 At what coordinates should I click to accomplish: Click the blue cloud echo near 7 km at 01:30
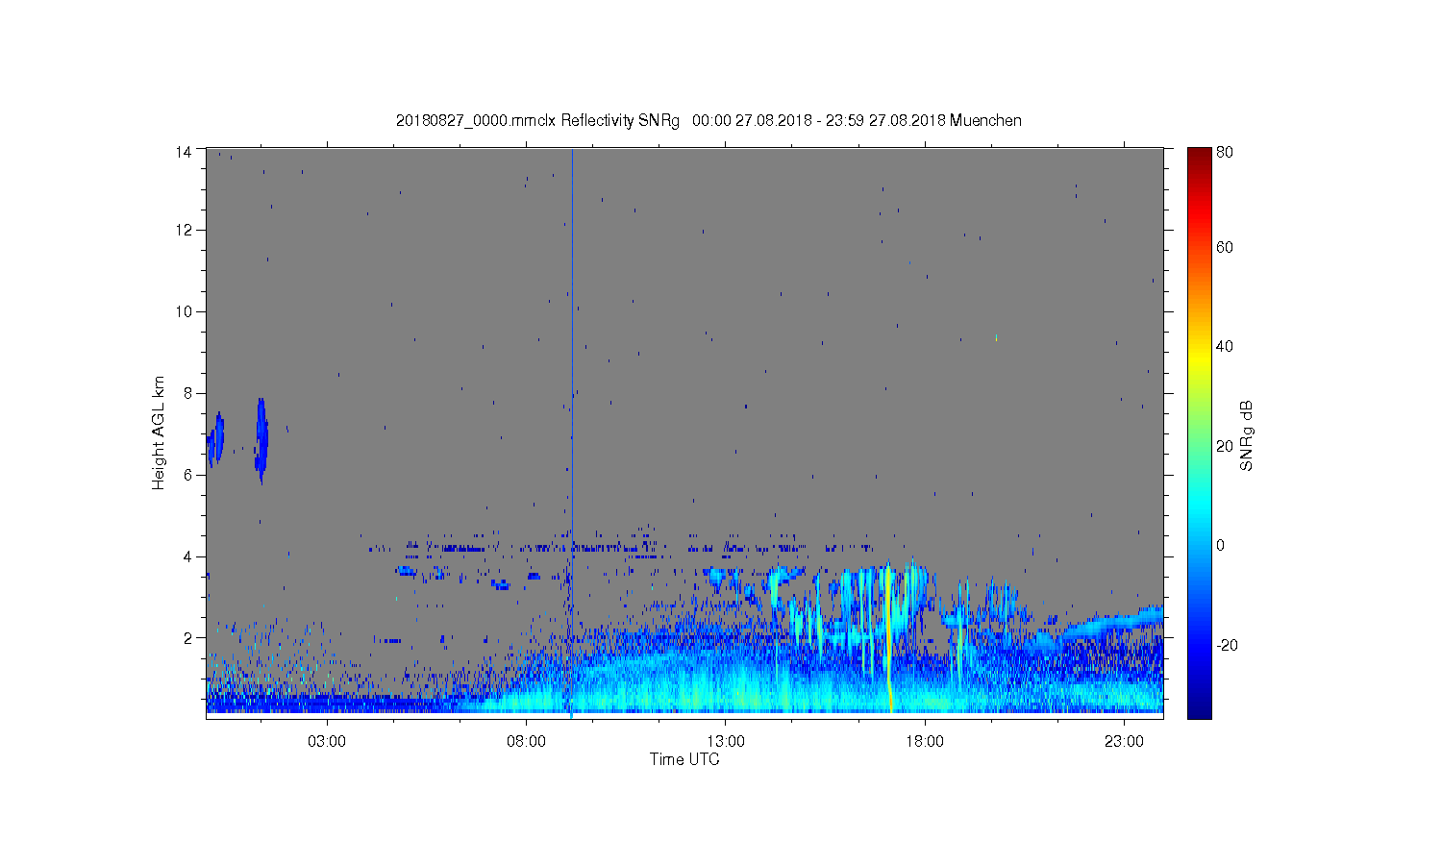coord(261,439)
